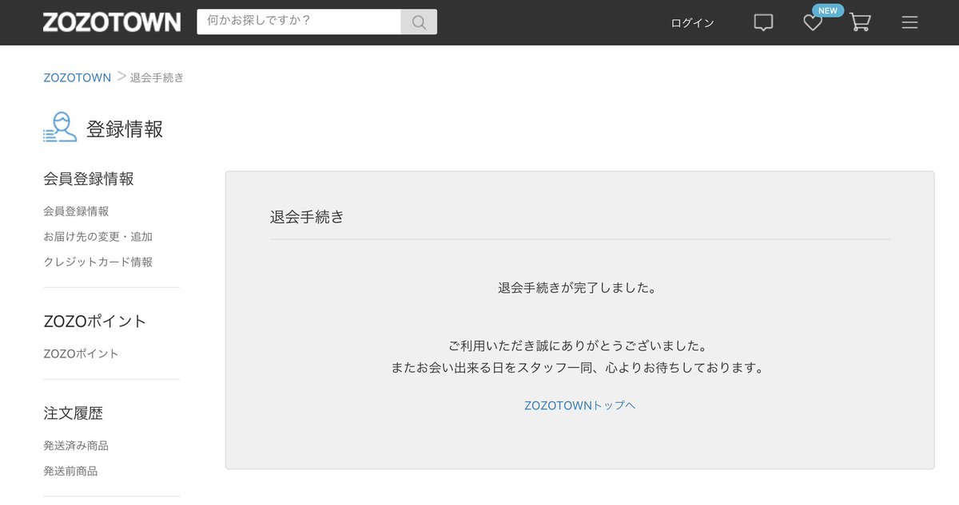The width and height of the screenshot is (959, 505).
Task: Click the 退会手続き breadcrumb text
Action: coord(157,77)
